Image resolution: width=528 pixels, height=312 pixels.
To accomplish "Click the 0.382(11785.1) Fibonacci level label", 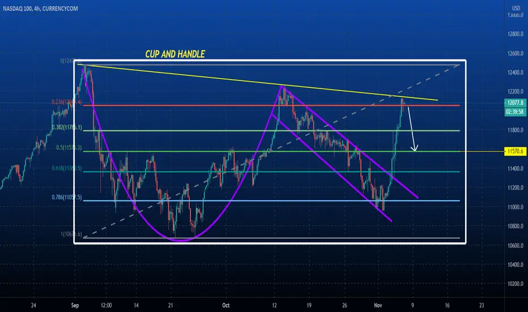I will pyautogui.click(x=67, y=128).
